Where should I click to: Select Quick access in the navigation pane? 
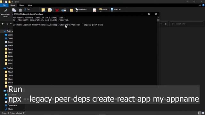tap(8, 31)
